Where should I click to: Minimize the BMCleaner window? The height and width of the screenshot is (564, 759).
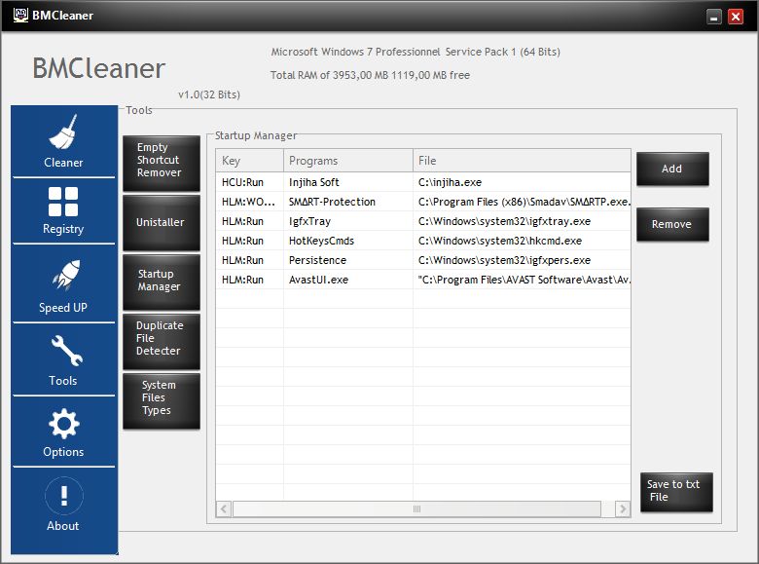(714, 17)
